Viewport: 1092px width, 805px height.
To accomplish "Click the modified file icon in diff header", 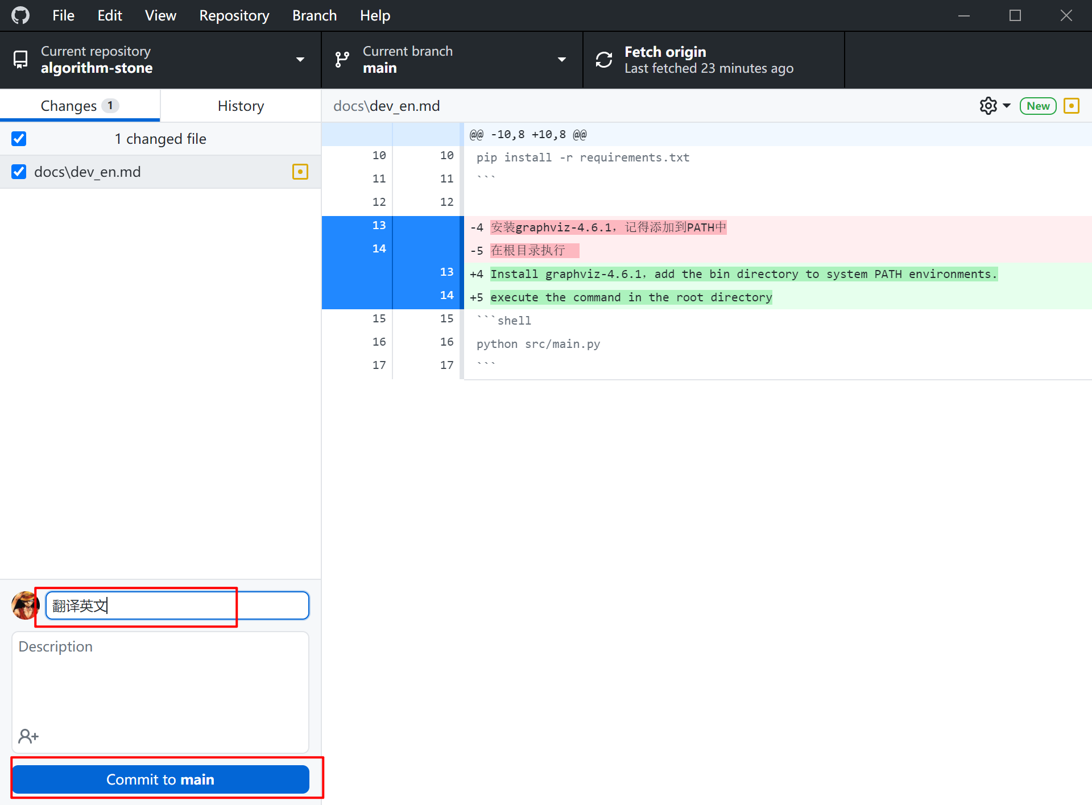I will tap(1071, 106).
